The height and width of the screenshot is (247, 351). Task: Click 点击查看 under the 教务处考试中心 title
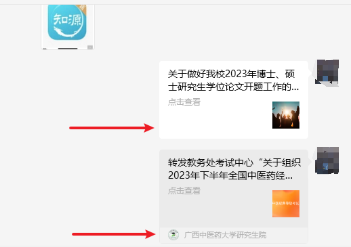click(184, 190)
